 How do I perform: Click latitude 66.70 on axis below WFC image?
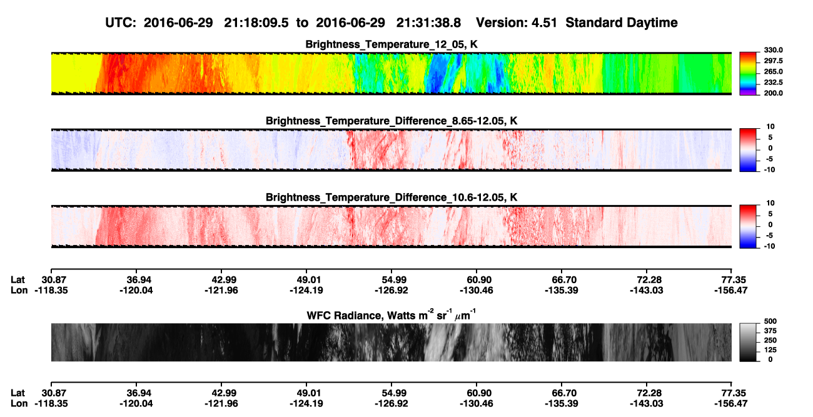[x=562, y=393]
